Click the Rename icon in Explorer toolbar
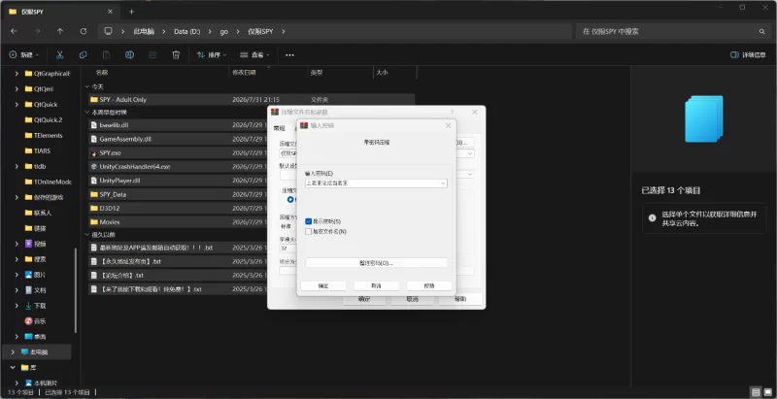Image resolution: width=777 pixels, height=399 pixels. pos(129,55)
